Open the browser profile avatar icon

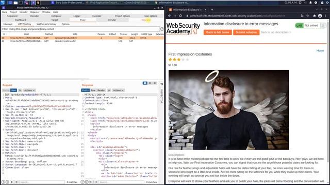click(320, 16)
